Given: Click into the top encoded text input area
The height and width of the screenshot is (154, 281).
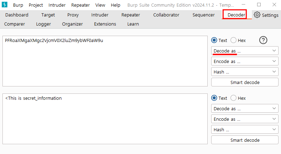Looking at the screenshot, I should (x=105, y=61).
